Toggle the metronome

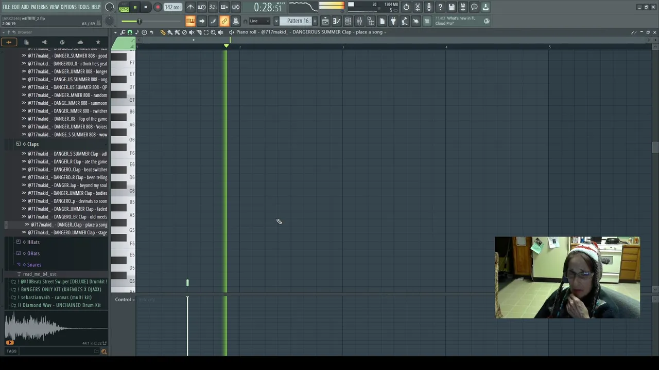point(191,7)
